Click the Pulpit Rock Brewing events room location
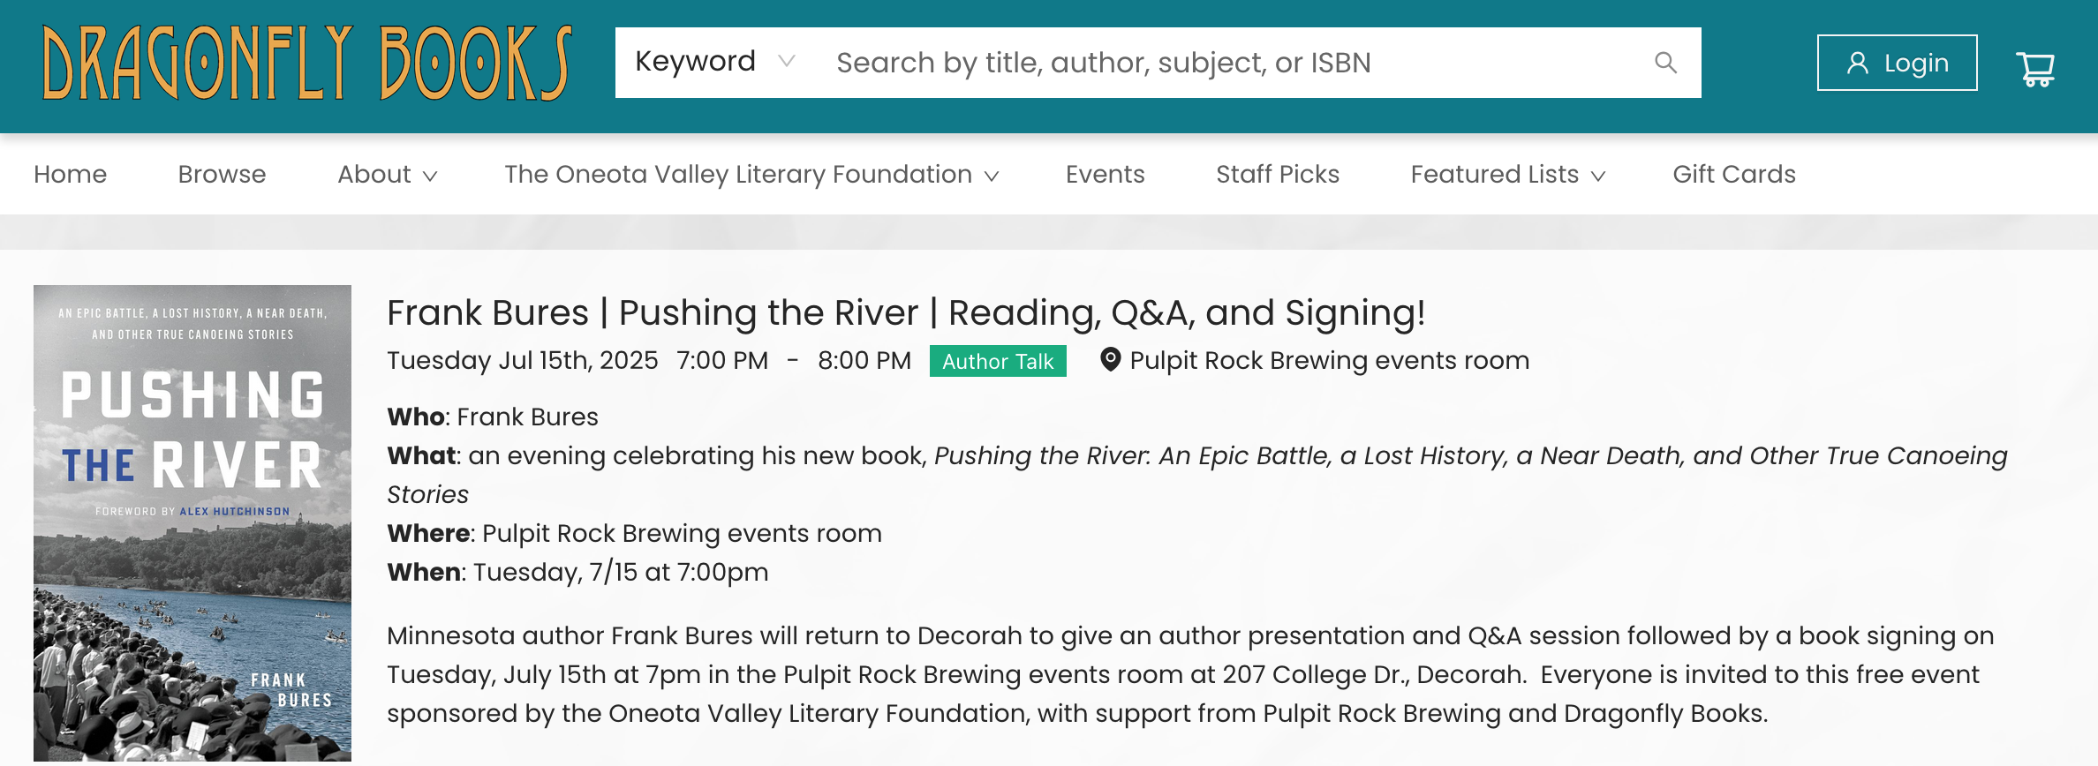 1329,360
